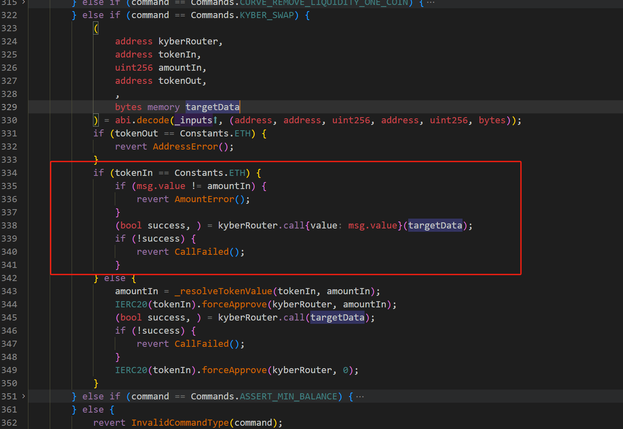The height and width of the screenshot is (429, 623).
Task: Click the memory keyword on line 329
Action: pyautogui.click(x=163, y=107)
